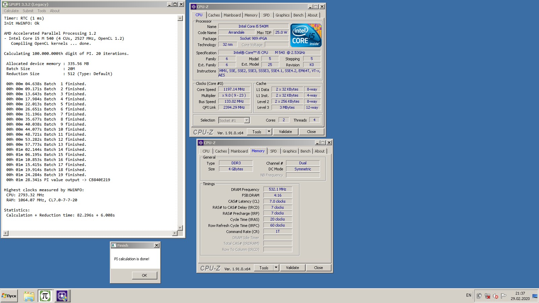Screen dimensions: 539x303
Task: Click Tools button in upper CPU-Z
Action: [257, 132]
